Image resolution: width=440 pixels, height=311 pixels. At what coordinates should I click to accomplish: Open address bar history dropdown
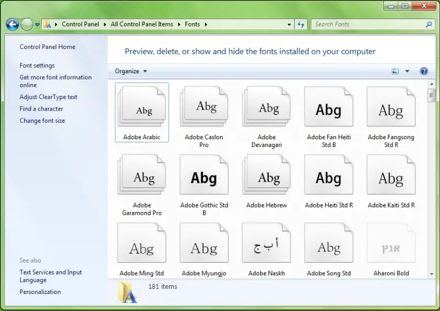[x=289, y=24]
